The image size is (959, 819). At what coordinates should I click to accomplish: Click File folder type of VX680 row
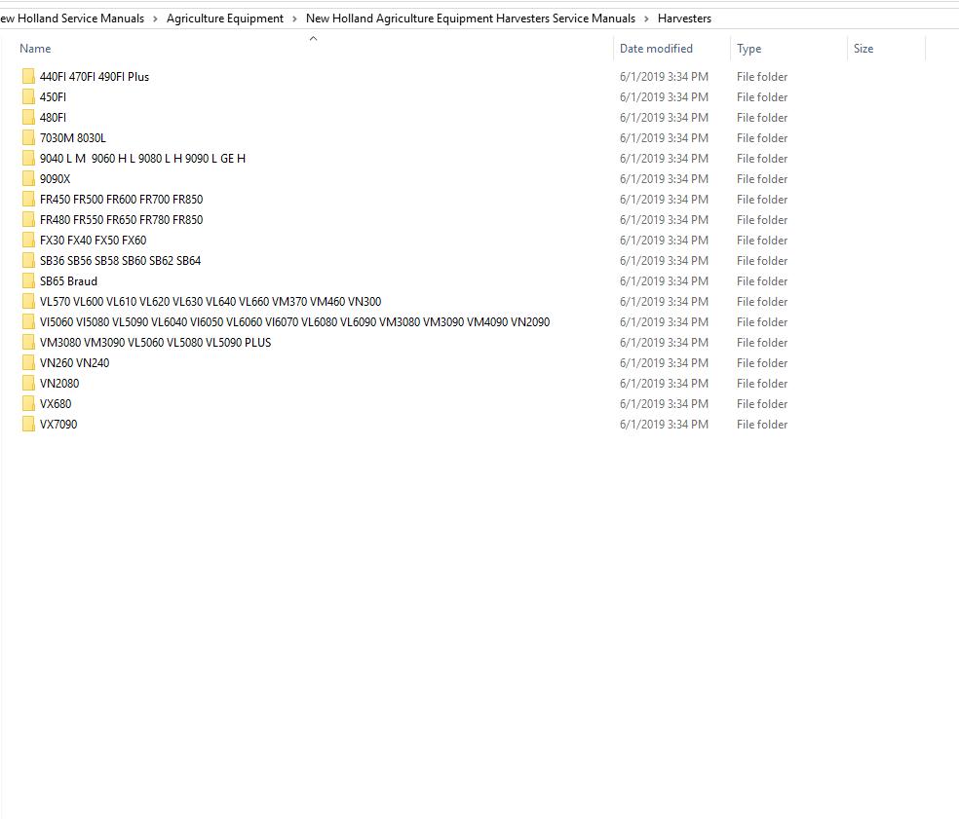[762, 404]
